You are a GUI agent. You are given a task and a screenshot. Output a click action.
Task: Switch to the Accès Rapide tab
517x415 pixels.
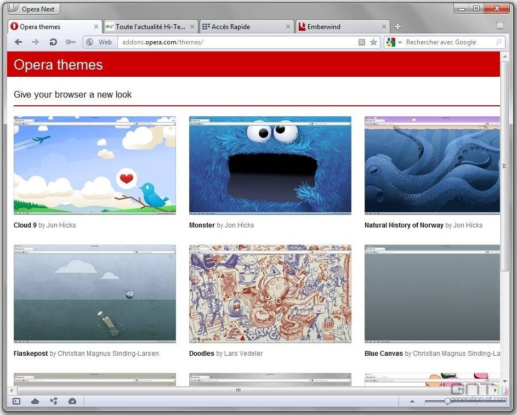(x=246, y=27)
